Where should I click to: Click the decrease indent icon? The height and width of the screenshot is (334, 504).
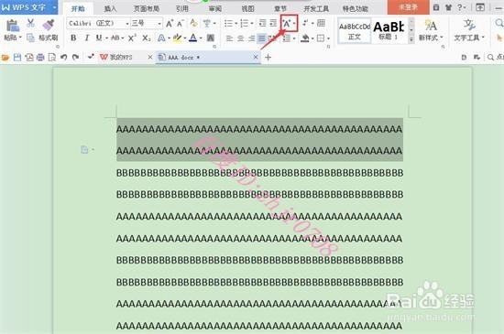click(262, 23)
